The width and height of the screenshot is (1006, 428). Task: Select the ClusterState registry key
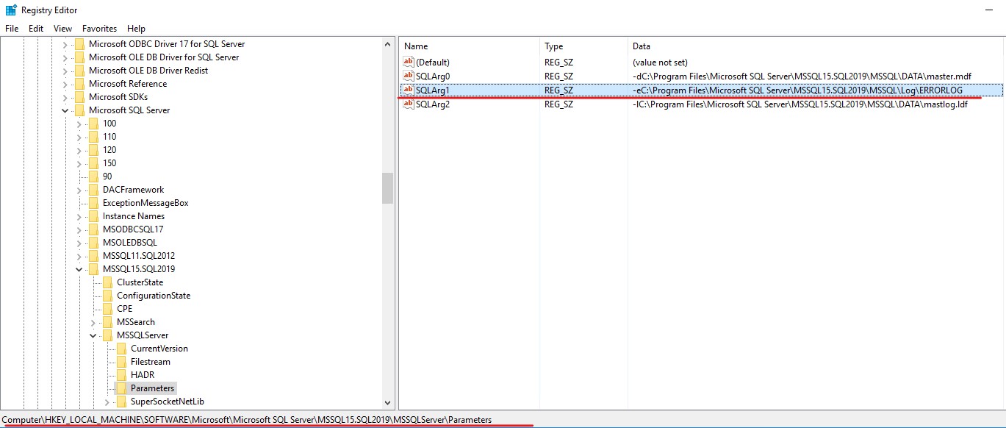coord(140,282)
